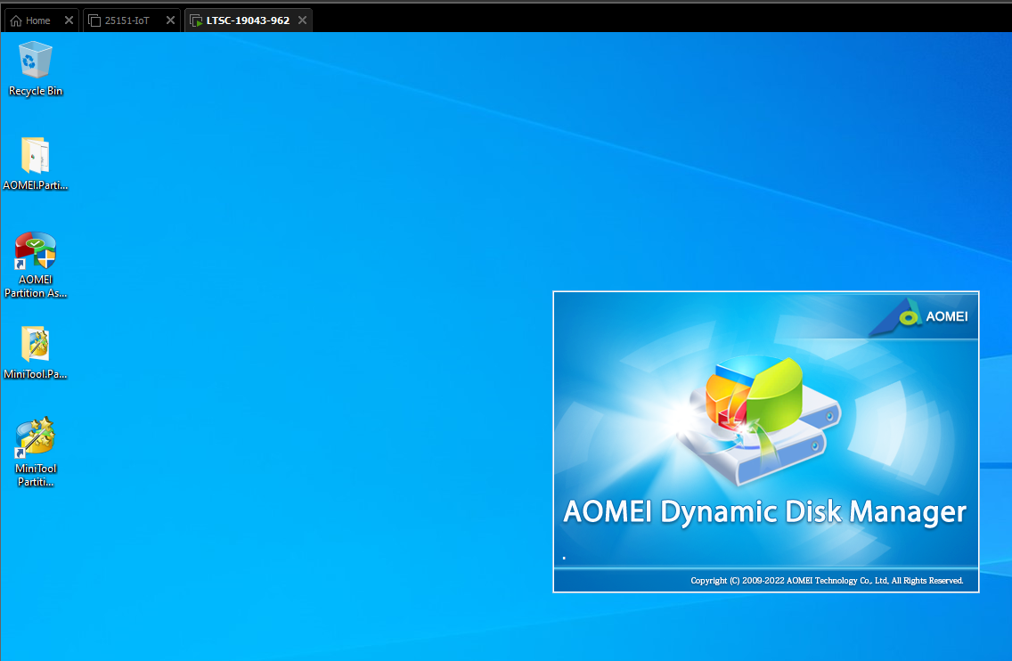Open the Recycle Bin desktop icon
Image resolution: width=1012 pixels, height=661 pixels.
tap(36, 69)
